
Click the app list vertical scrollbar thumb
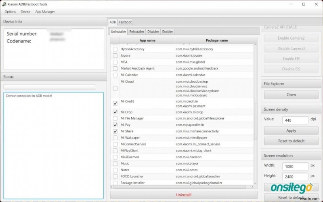point(256,121)
